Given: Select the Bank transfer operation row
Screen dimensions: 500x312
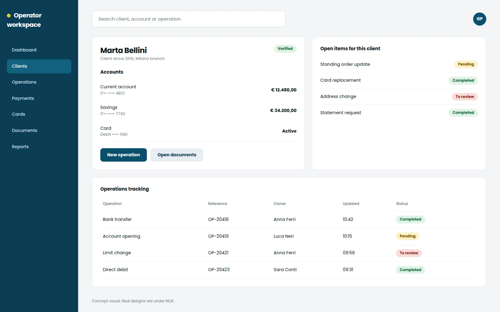Looking at the screenshot, I should [x=289, y=220].
